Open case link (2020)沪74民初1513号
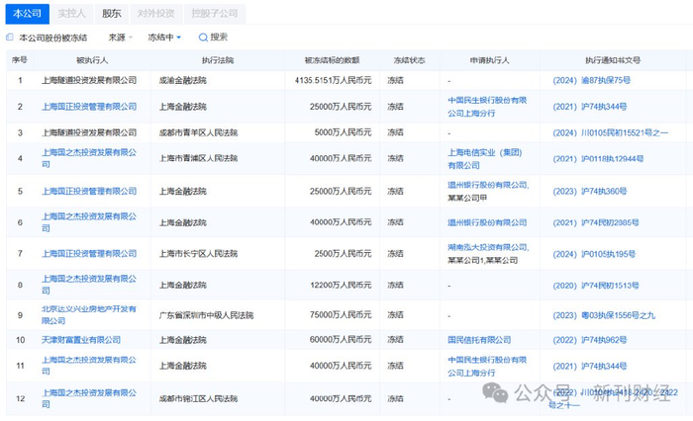 coord(596,285)
